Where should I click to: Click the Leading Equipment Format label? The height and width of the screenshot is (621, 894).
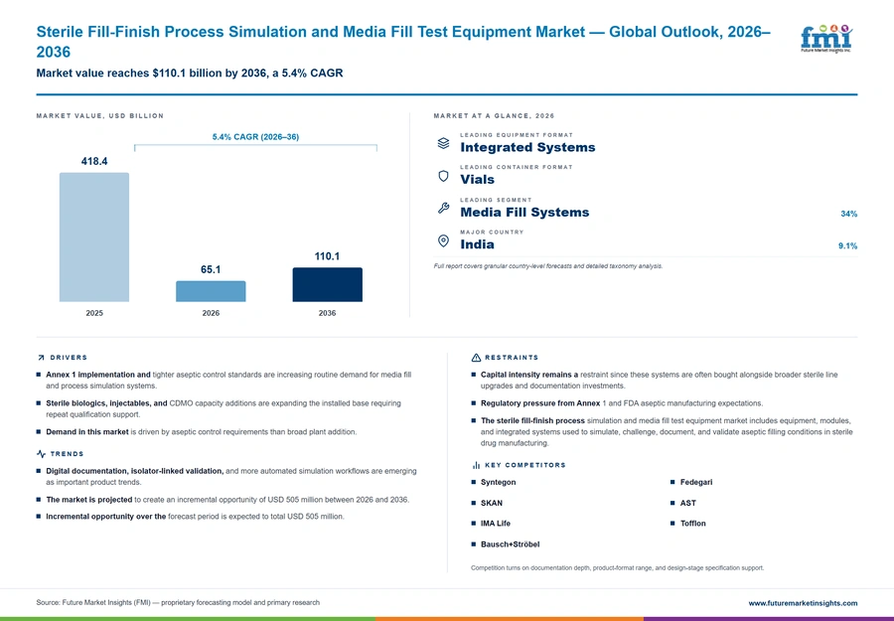[517, 135]
